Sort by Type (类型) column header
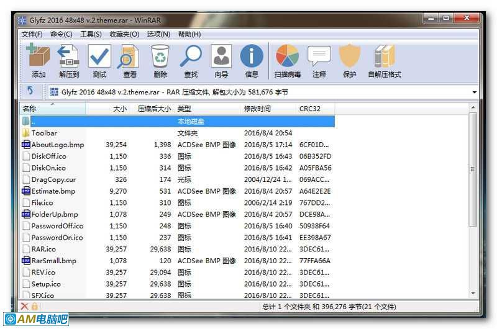 click(208, 109)
